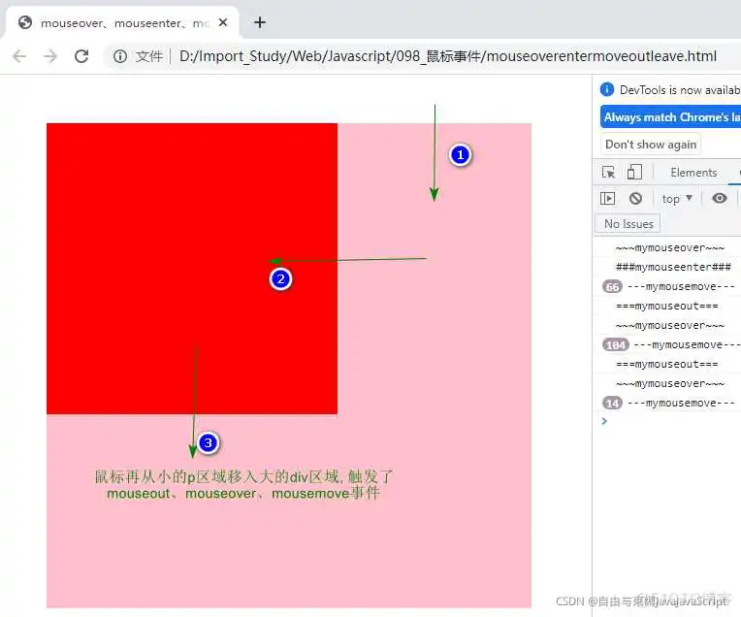
Task: Click the DevTools is now available text
Action: (x=680, y=90)
